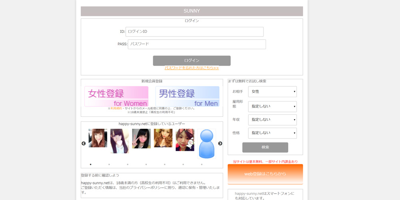Select the last carousel pagination dot
The height and width of the screenshot is (200, 400).
202,164
